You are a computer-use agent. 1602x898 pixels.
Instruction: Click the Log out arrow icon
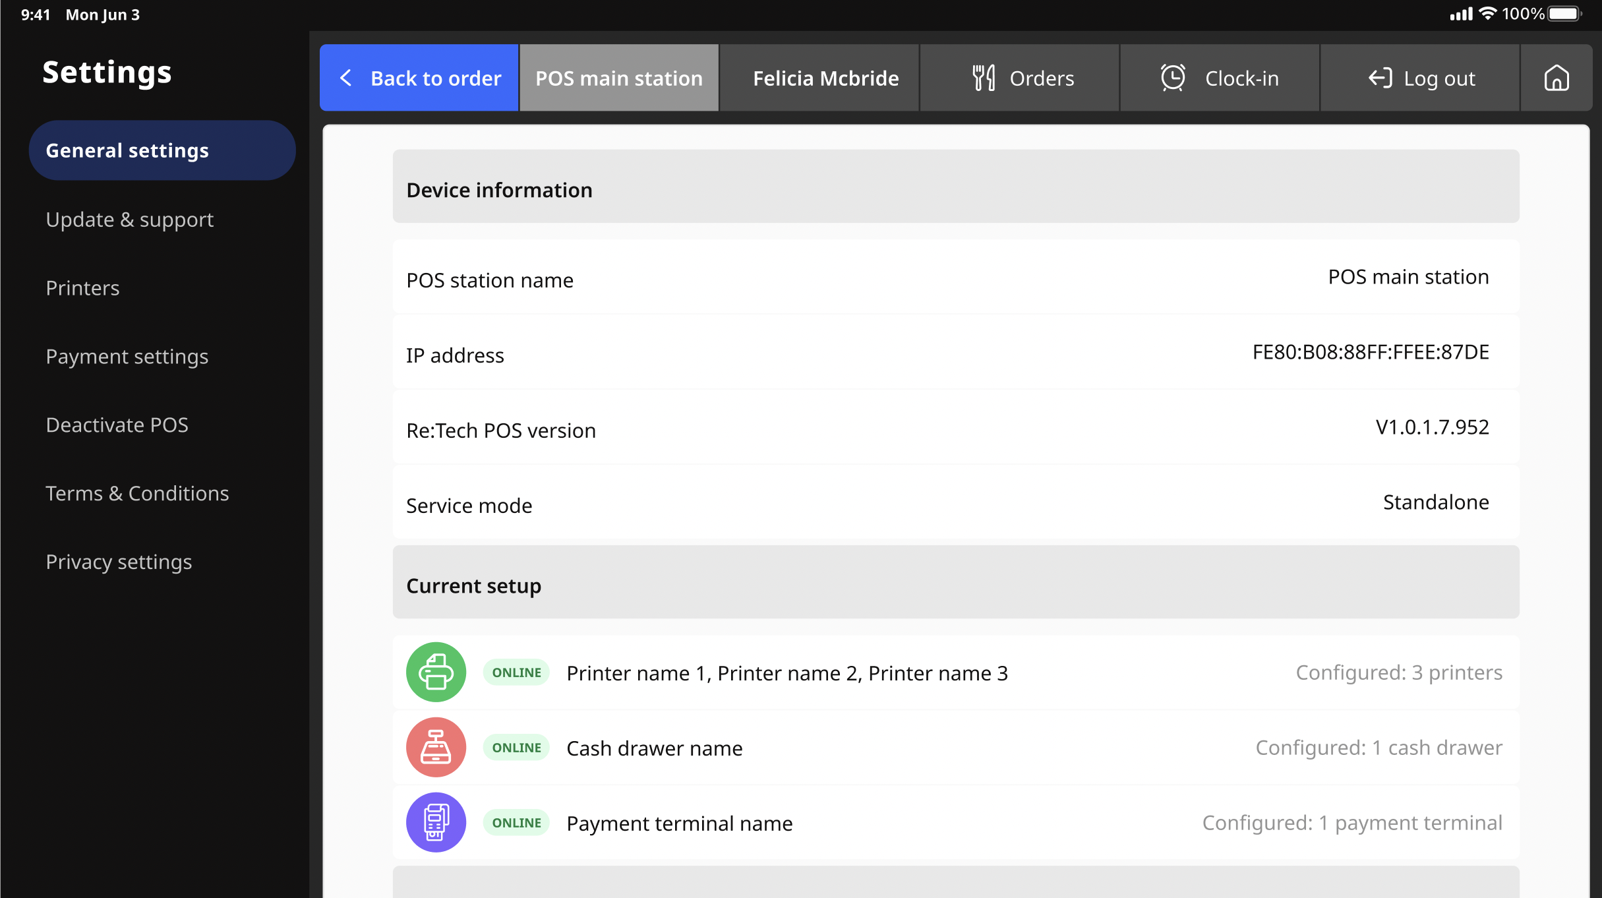pos(1380,78)
